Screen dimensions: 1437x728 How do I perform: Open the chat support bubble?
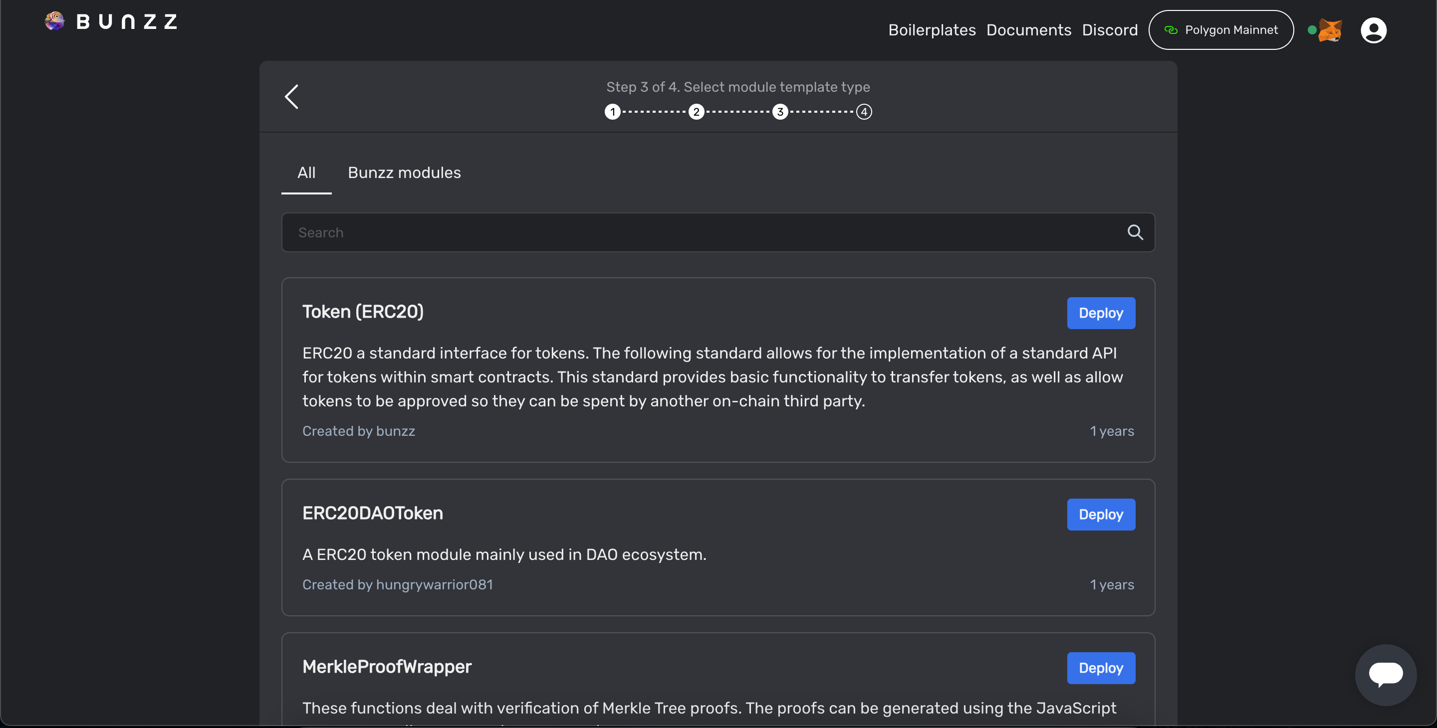pos(1385,674)
